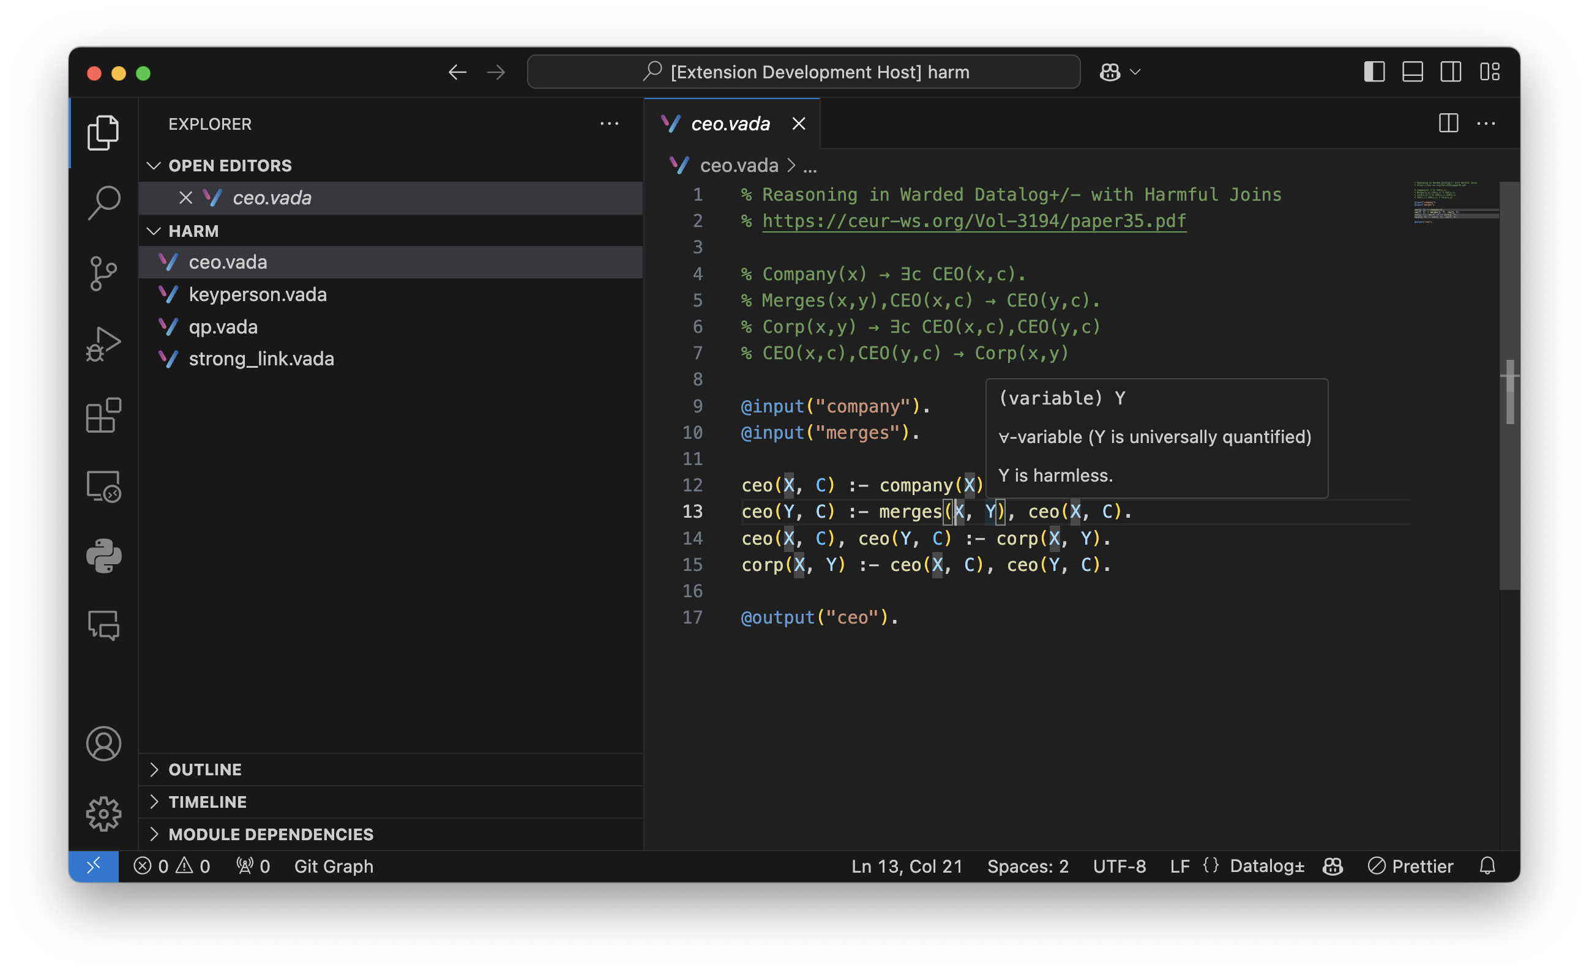Click "Y is harmless." in hover tooltip
Image resolution: width=1589 pixels, height=973 pixels.
tap(1055, 476)
